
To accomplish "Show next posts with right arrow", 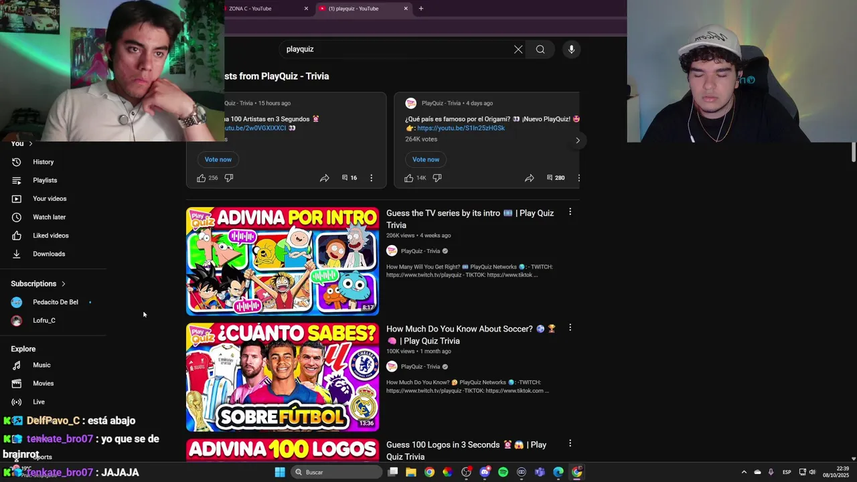I will click(578, 140).
